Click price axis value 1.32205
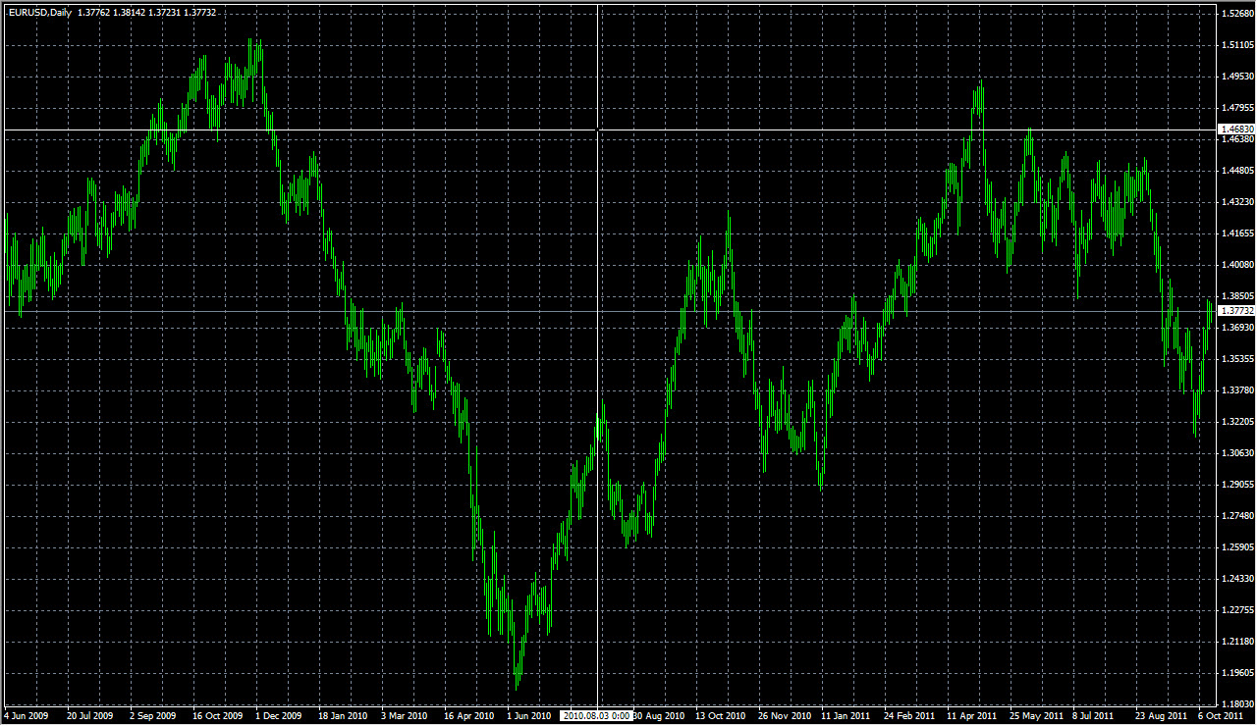The height and width of the screenshot is (726, 1257). pos(1237,422)
